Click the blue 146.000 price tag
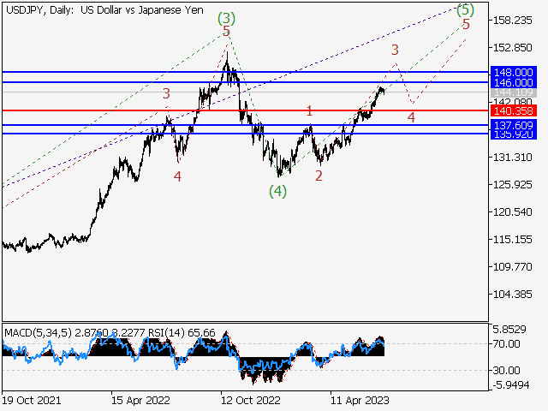Viewport: 548px width, 411px height. tap(514, 82)
